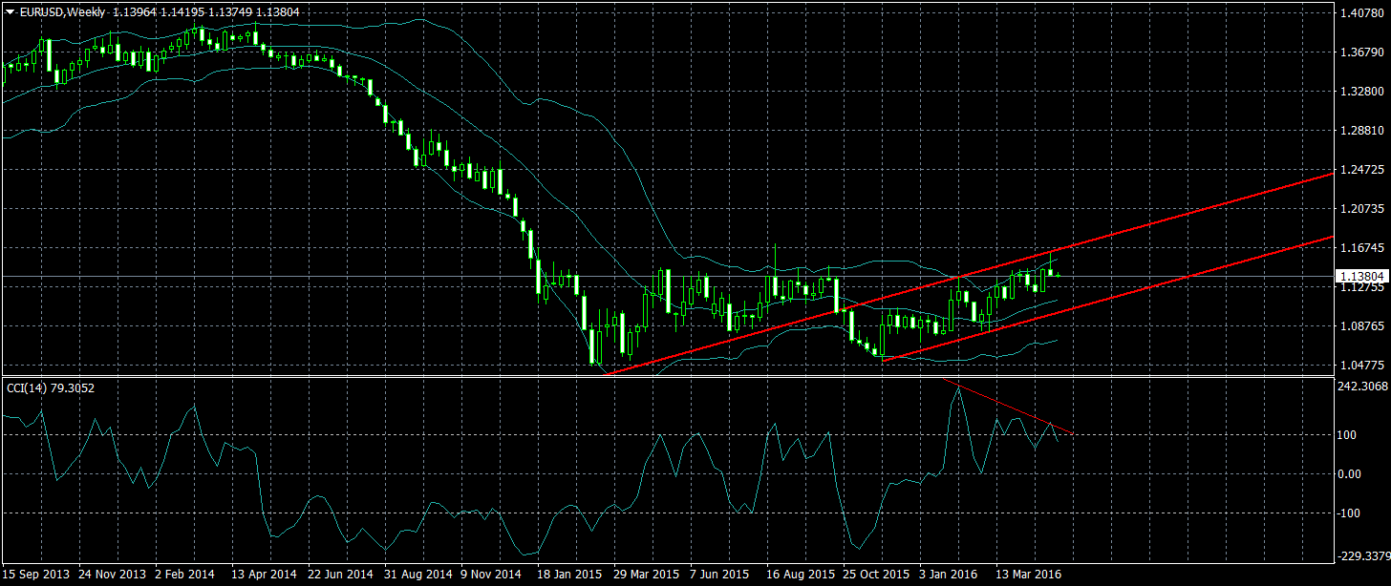Click the current price tag 1.13804
This screenshot has height=586, width=1391.
(x=1360, y=276)
